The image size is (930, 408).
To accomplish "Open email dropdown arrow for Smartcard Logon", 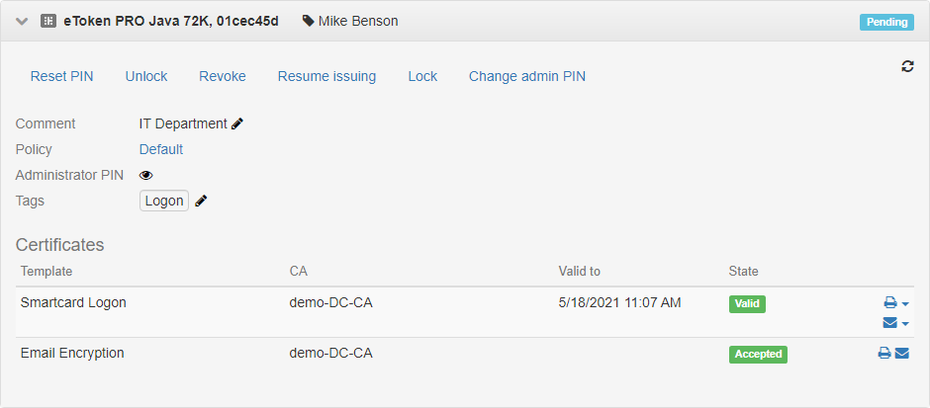I will [x=905, y=324].
